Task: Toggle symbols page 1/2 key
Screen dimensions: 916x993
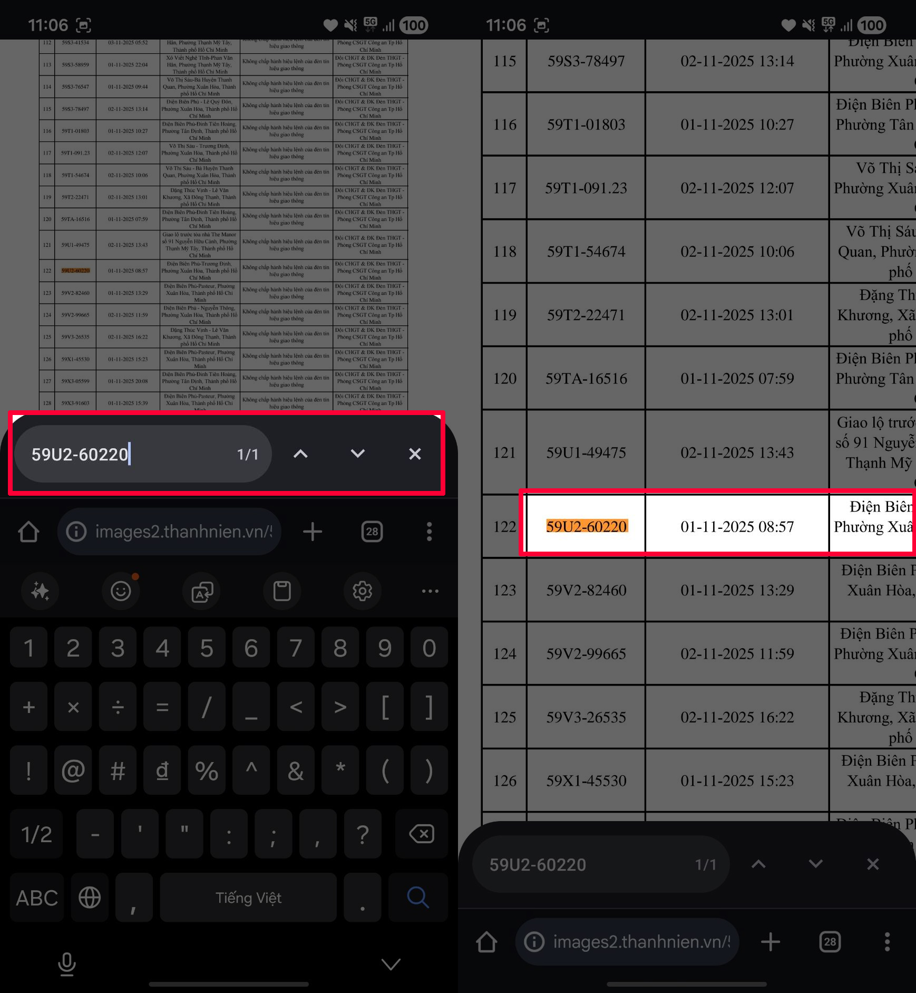Action: tap(37, 834)
